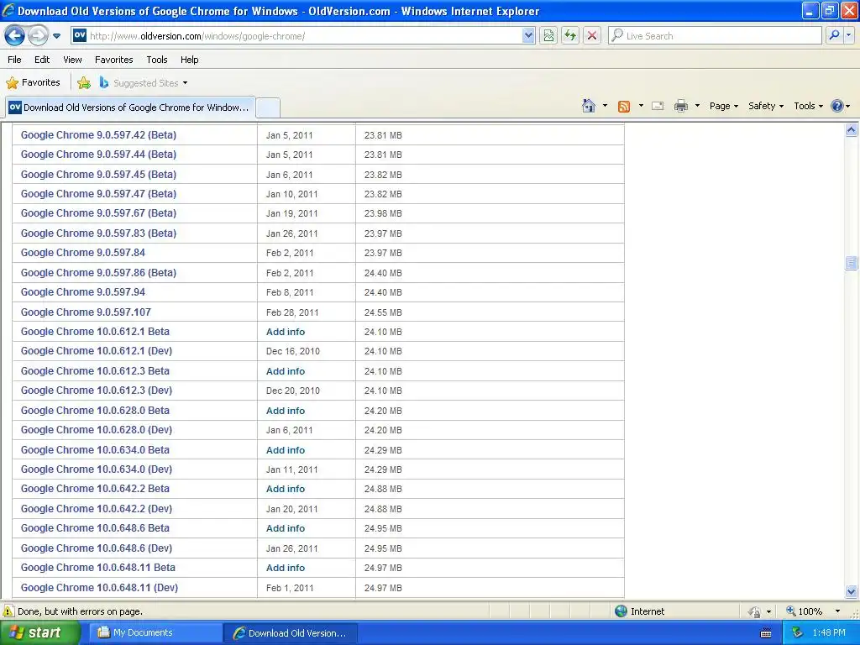Viewport: 860px width, 645px height.
Task: Stop loading with the red X icon
Action: (x=592, y=36)
